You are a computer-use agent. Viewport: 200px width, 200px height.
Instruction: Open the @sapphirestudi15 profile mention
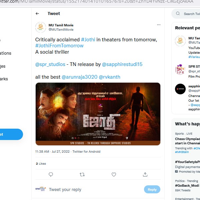(x=122, y=64)
